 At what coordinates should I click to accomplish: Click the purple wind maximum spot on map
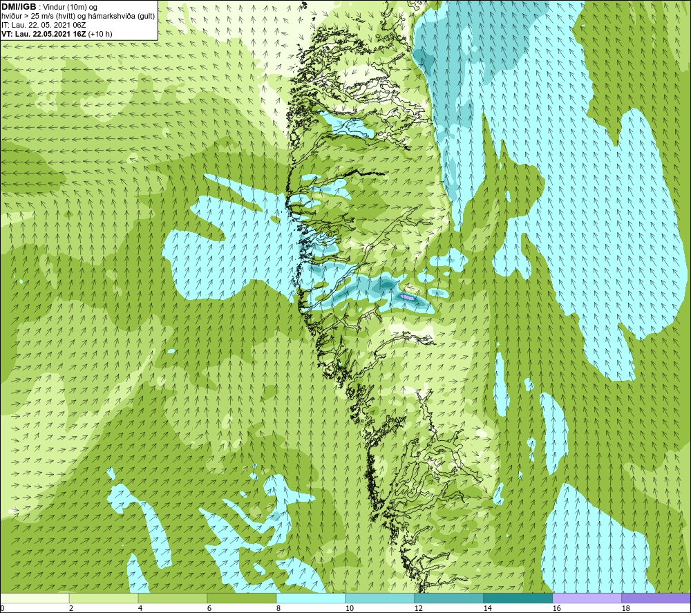pos(408,297)
